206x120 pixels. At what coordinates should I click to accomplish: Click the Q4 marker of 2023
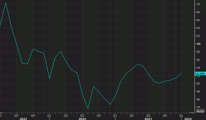point(165,116)
